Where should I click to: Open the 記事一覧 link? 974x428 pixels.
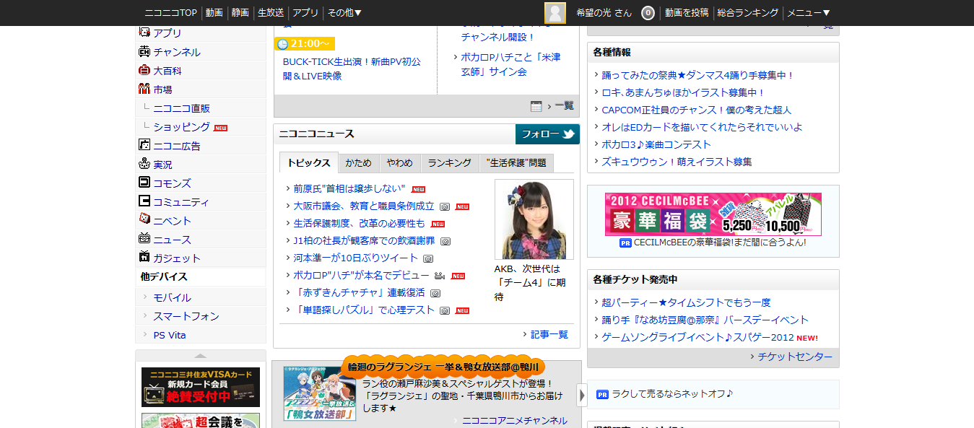[x=549, y=334]
